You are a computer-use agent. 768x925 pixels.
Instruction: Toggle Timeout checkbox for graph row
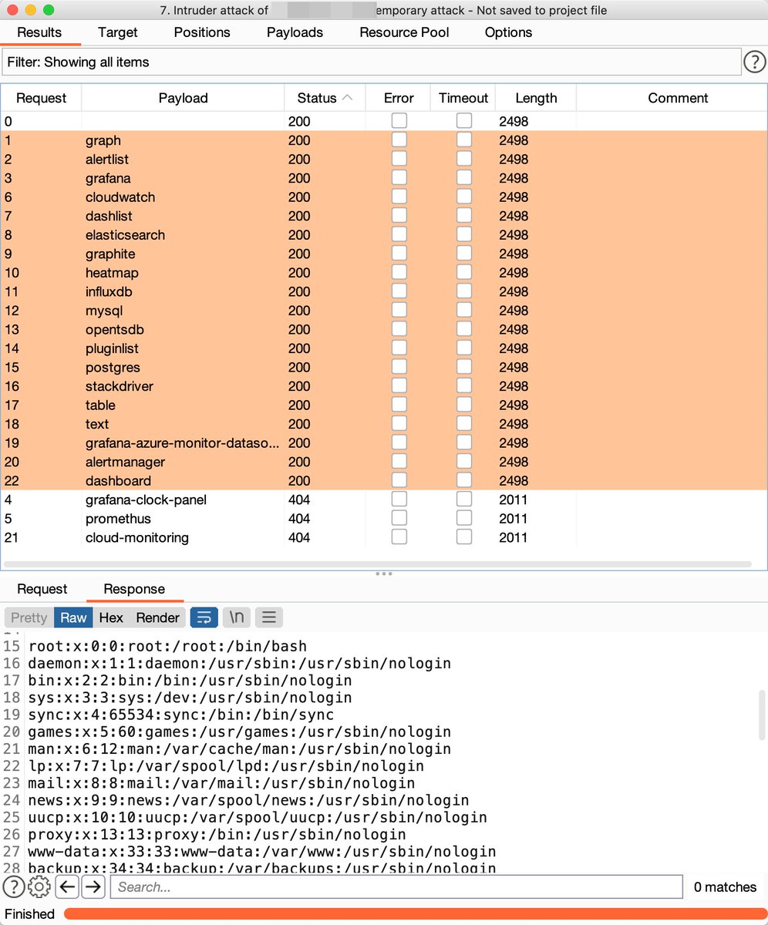(x=463, y=140)
